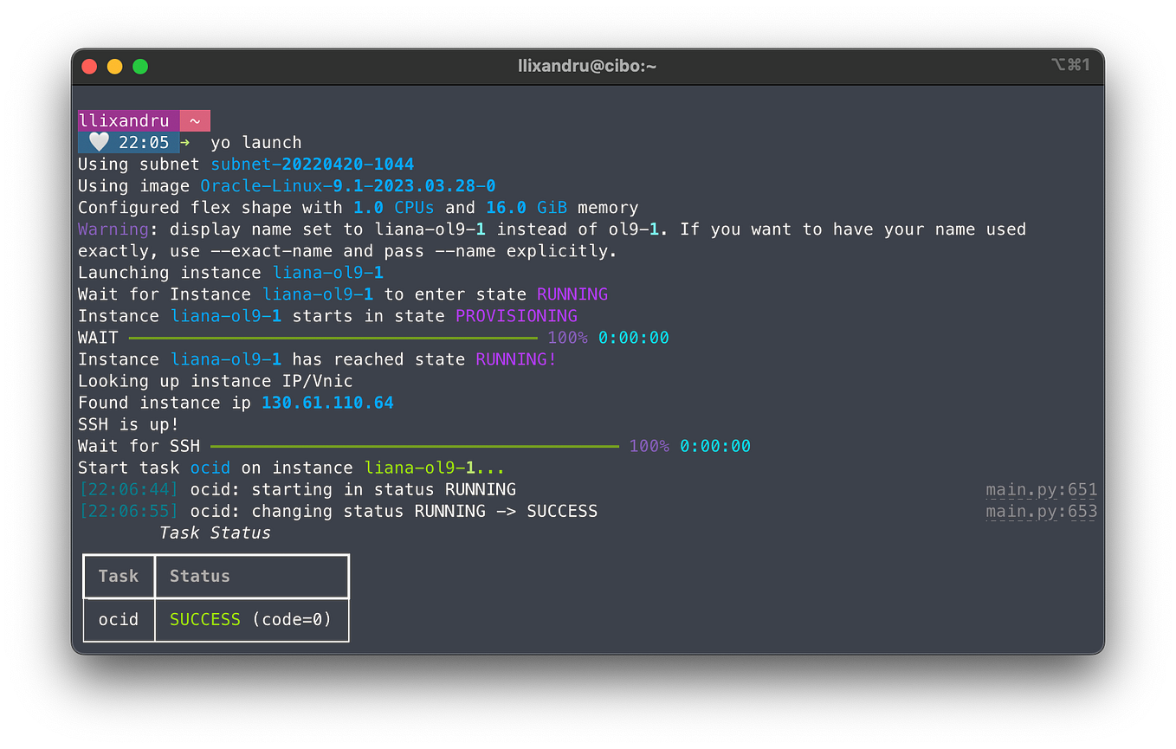Viewport: 1176px width, 749px height.
Task: Click the ocid cell in the table
Action: coord(119,619)
